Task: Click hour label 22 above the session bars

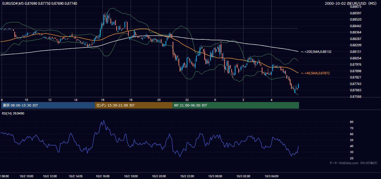Action: tap(187, 100)
